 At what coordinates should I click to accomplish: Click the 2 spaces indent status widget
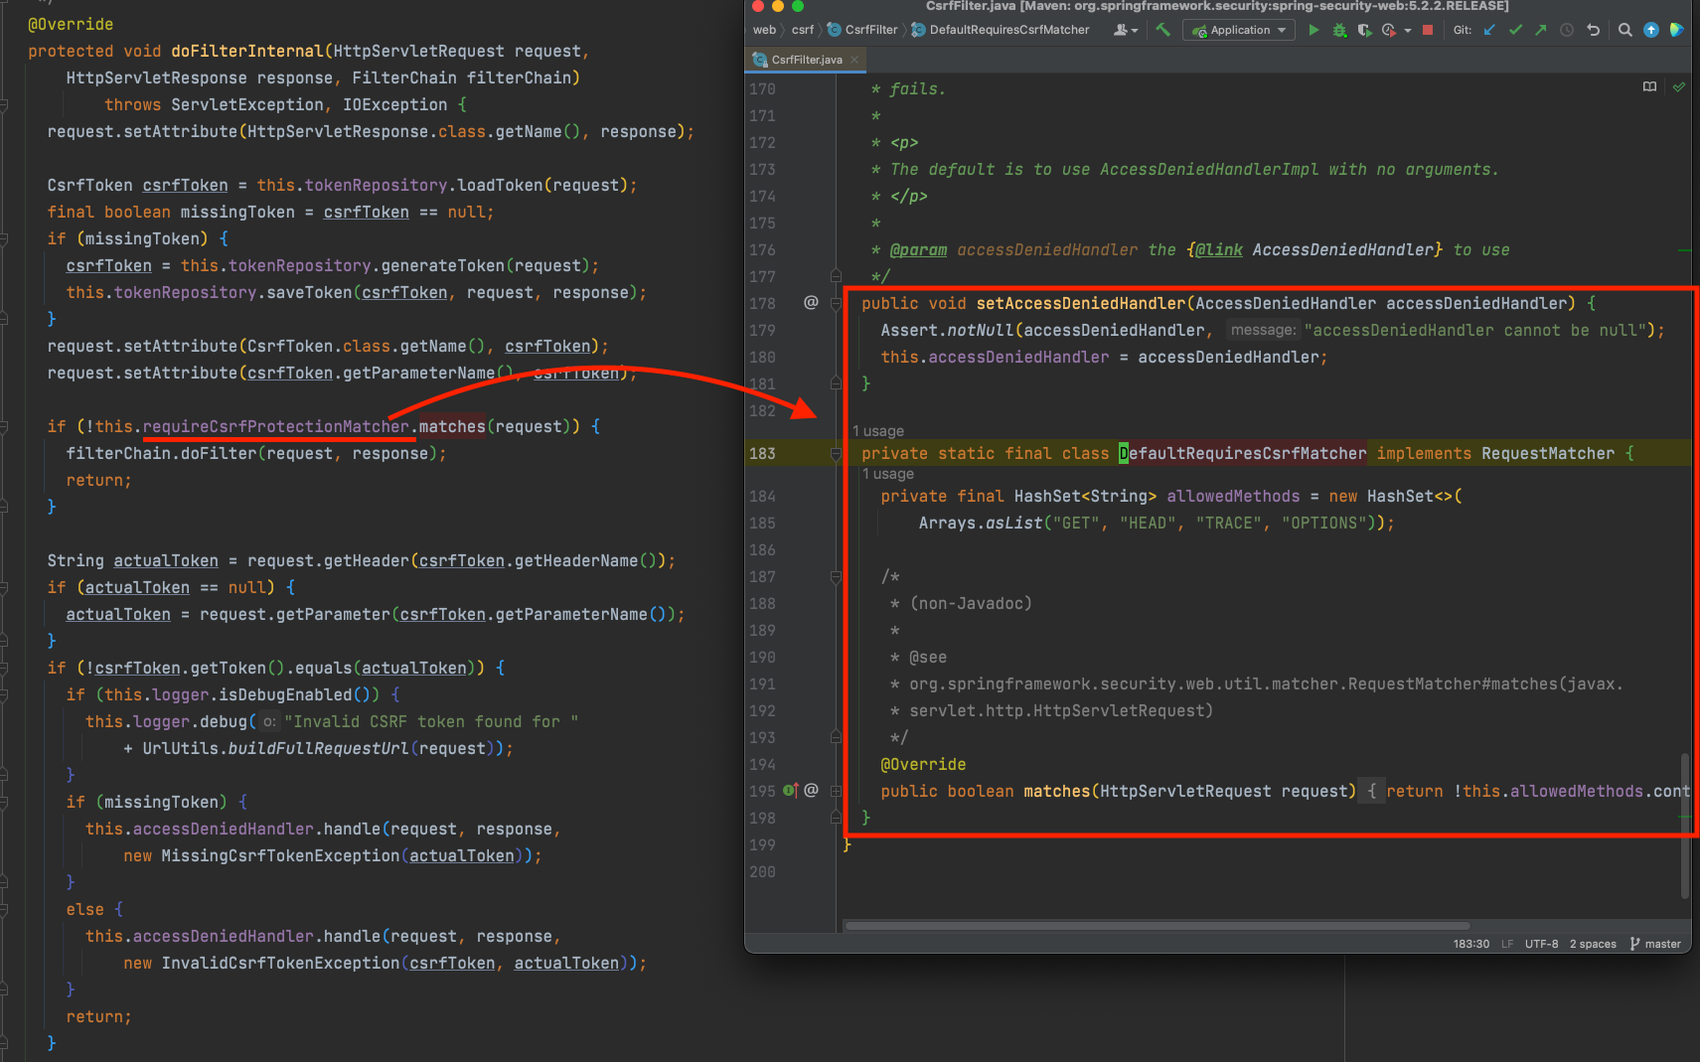[1593, 944]
